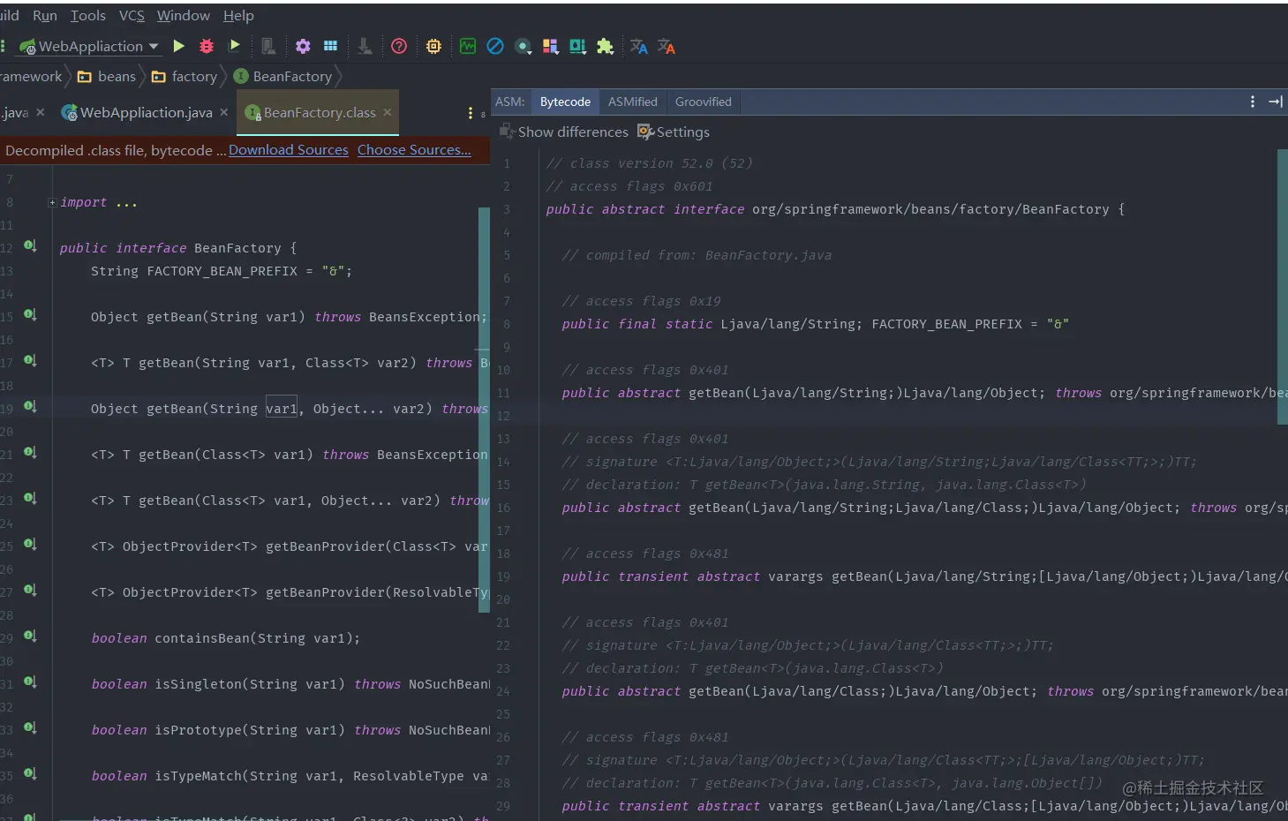Expand the folded import block
The width and height of the screenshot is (1288, 821).
pyautogui.click(x=52, y=202)
